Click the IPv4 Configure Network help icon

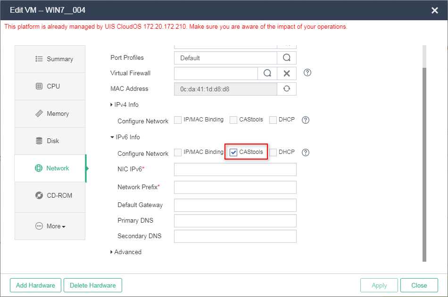(306, 120)
